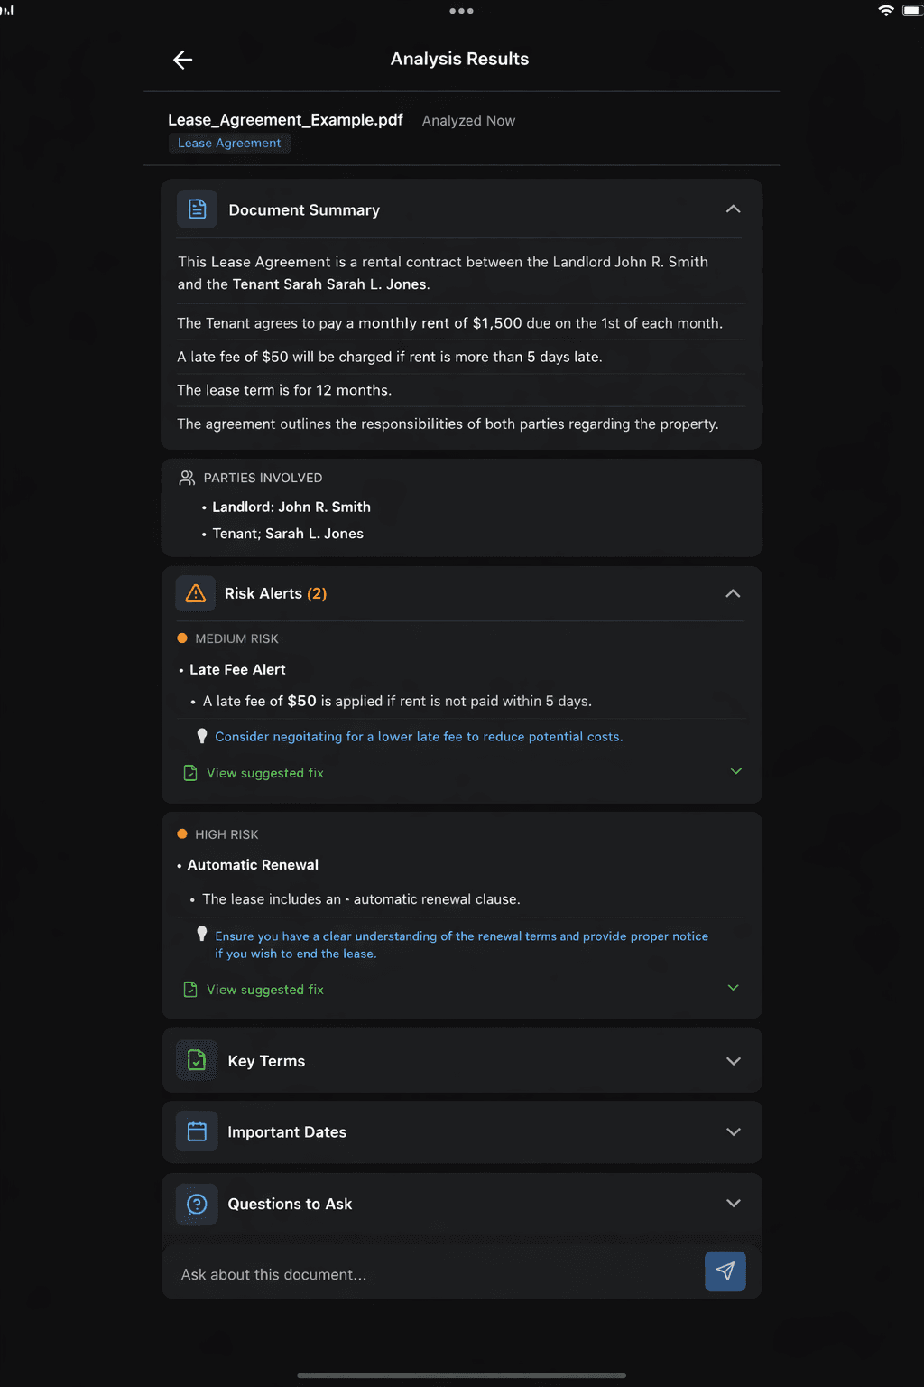Click the back arrow icon
Viewport: 924px width, 1387px height.
pyautogui.click(x=182, y=60)
